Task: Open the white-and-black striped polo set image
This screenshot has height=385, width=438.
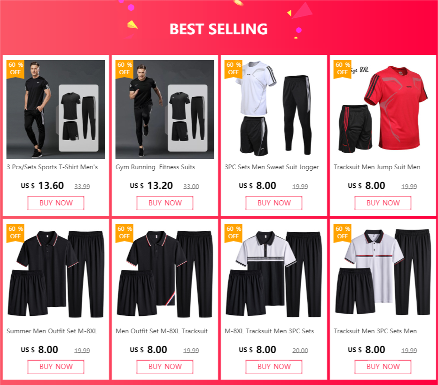Action: click(274, 273)
